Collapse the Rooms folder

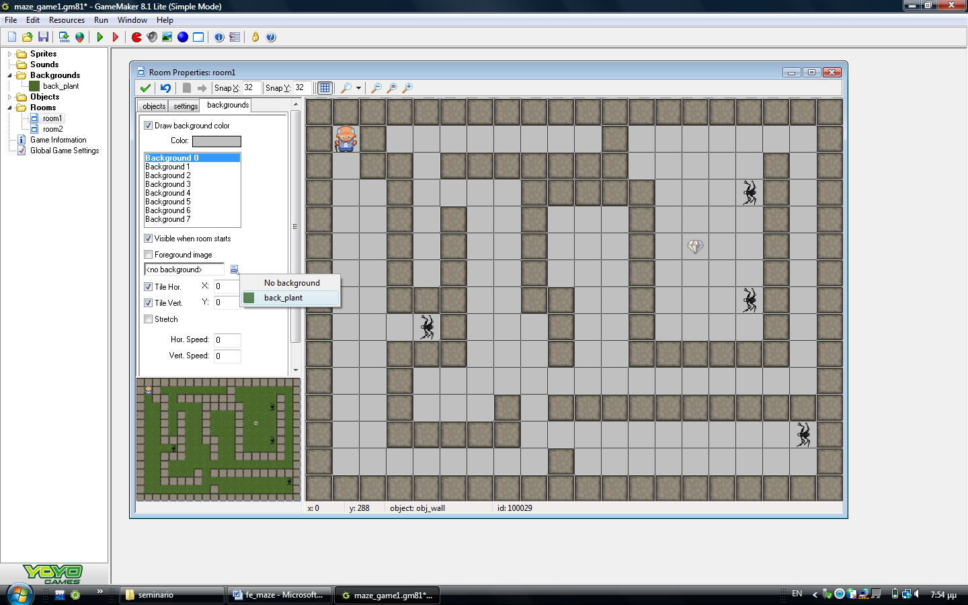[9, 108]
